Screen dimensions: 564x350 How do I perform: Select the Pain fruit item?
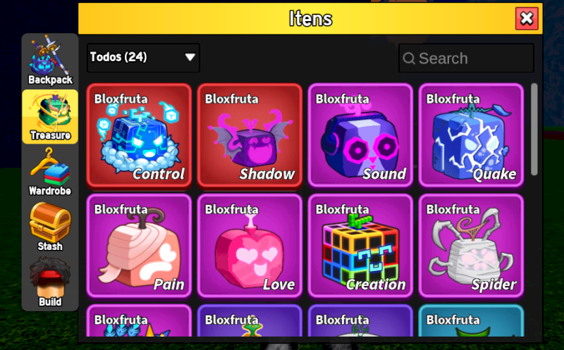pos(139,246)
